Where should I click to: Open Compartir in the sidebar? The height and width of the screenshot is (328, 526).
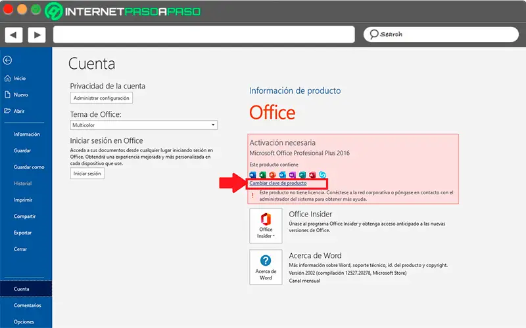(x=24, y=216)
